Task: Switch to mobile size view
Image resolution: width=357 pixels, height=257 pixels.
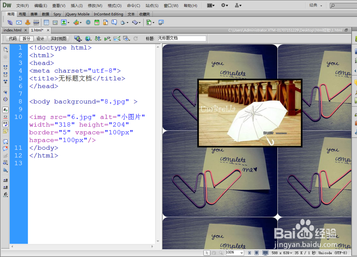Action: coord(250,253)
